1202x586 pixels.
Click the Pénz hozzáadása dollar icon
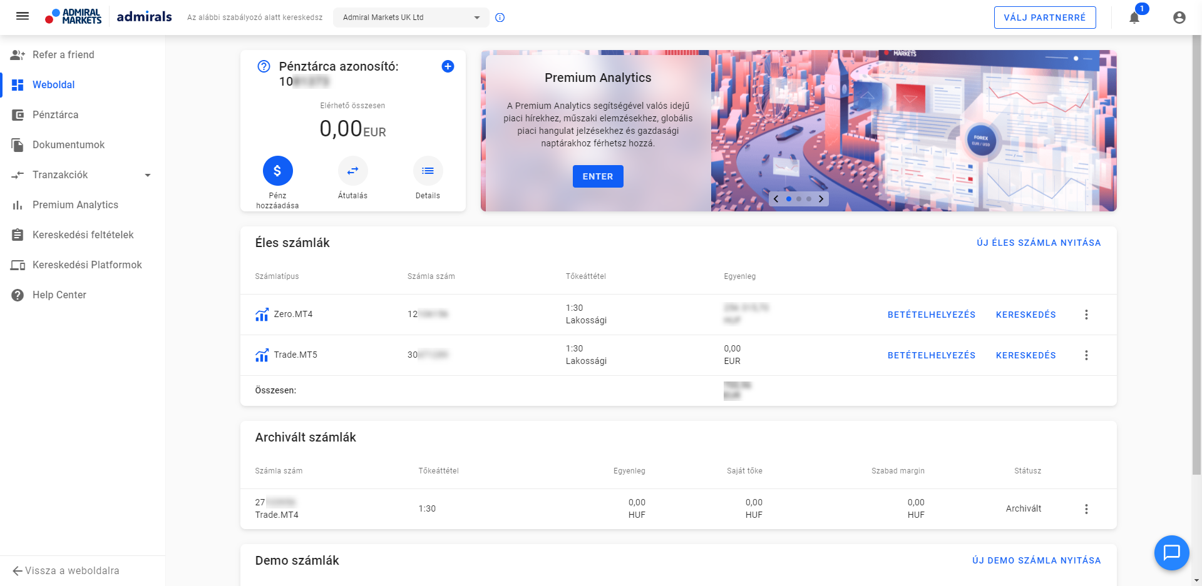point(278,171)
